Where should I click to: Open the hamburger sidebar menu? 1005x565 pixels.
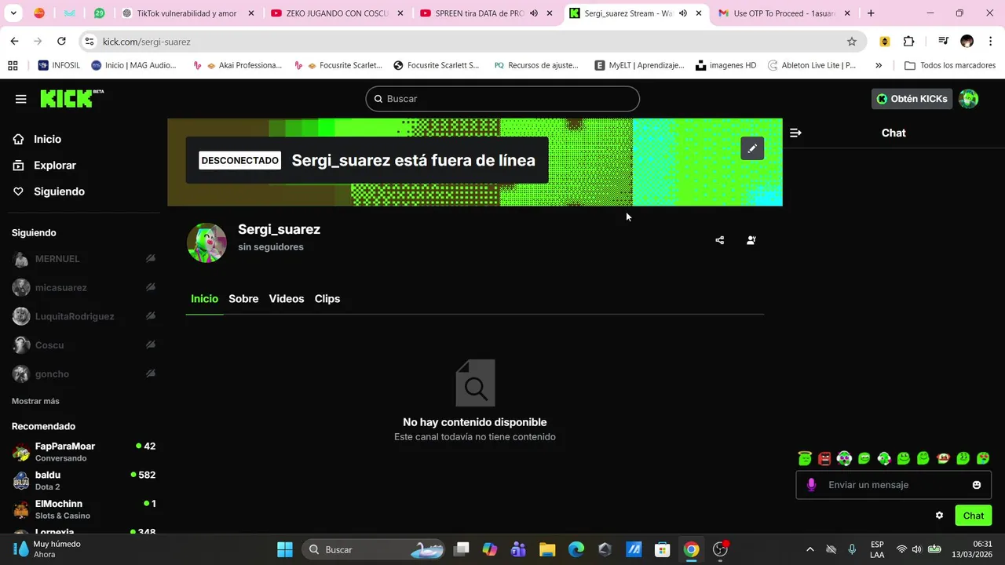click(20, 99)
